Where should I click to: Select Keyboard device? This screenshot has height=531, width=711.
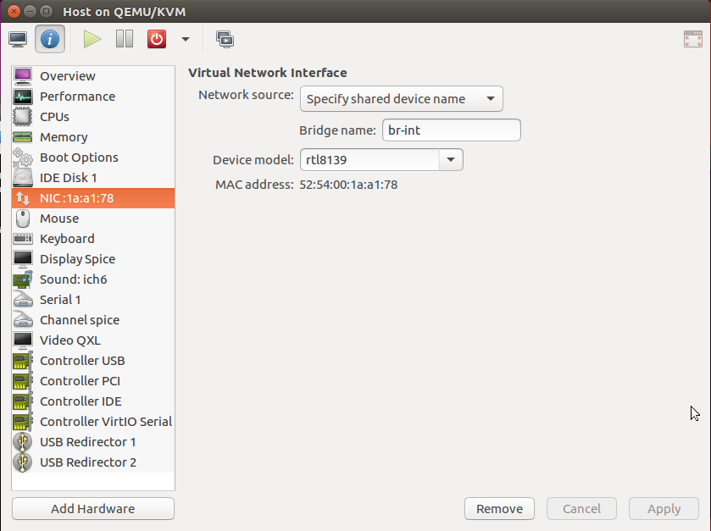pyautogui.click(x=93, y=239)
